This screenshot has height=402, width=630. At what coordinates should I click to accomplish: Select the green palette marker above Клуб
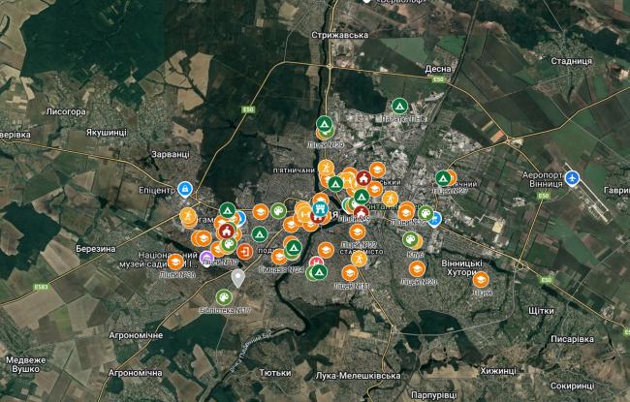pos(410,239)
